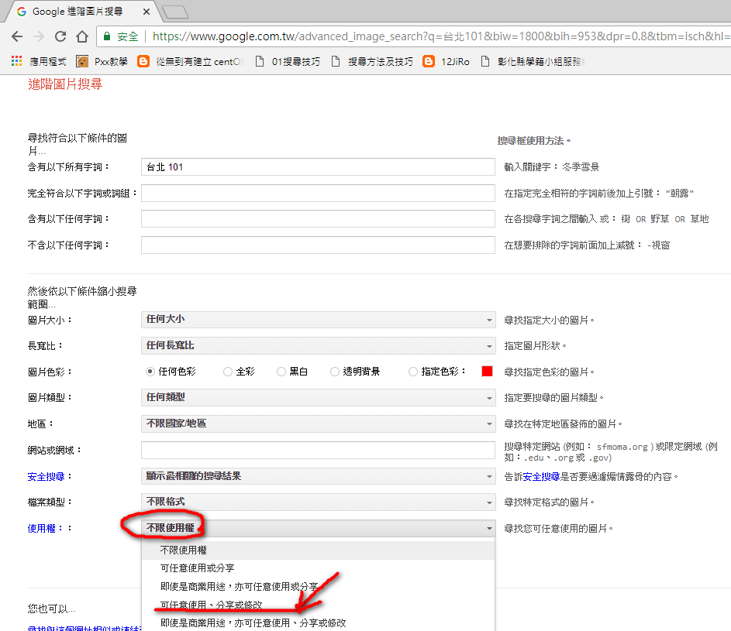Select the 指定色彩 radio button
The height and width of the screenshot is (631, 731).
click(413, 372)
